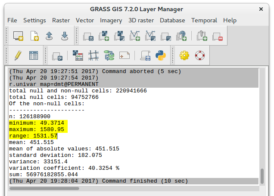This screenshot has width=274, height=196.
Task: Create a new workspace
Action: click(x=34, y=36)
